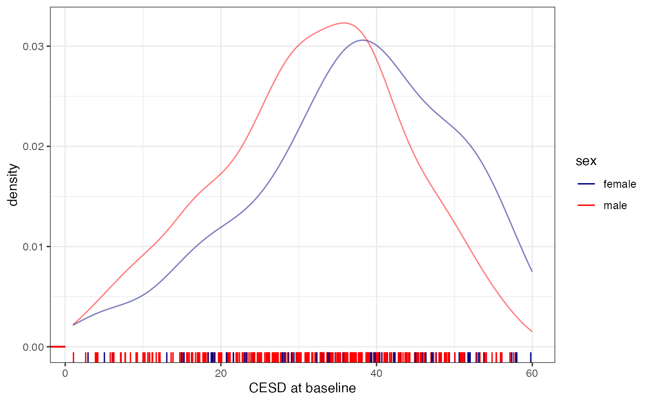Click the red male legend line swatch
Viewport: 650px width, 402px height.
tap(586, 205)
